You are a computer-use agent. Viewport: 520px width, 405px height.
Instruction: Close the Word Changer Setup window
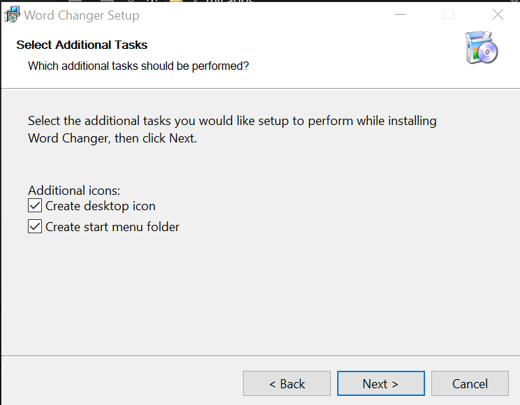click(498, 15)
